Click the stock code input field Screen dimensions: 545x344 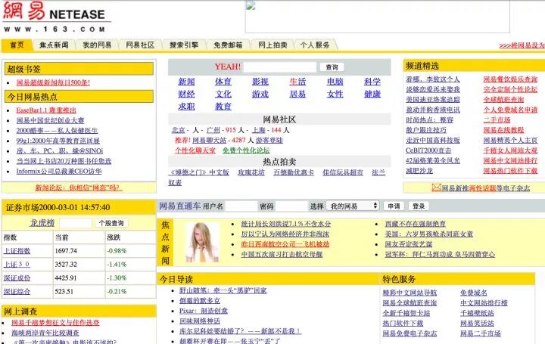tap(76, 223)
